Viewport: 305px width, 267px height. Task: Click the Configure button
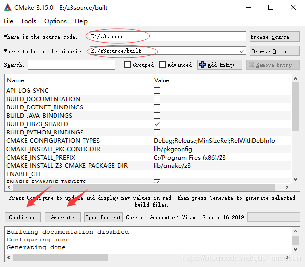pyautogui.click(x=23, y=217)
